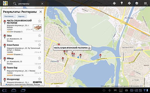Expand the map bubble arrow for details
Image resolution: width=150 pixels, height=93 pixels.
coord(89,48)
